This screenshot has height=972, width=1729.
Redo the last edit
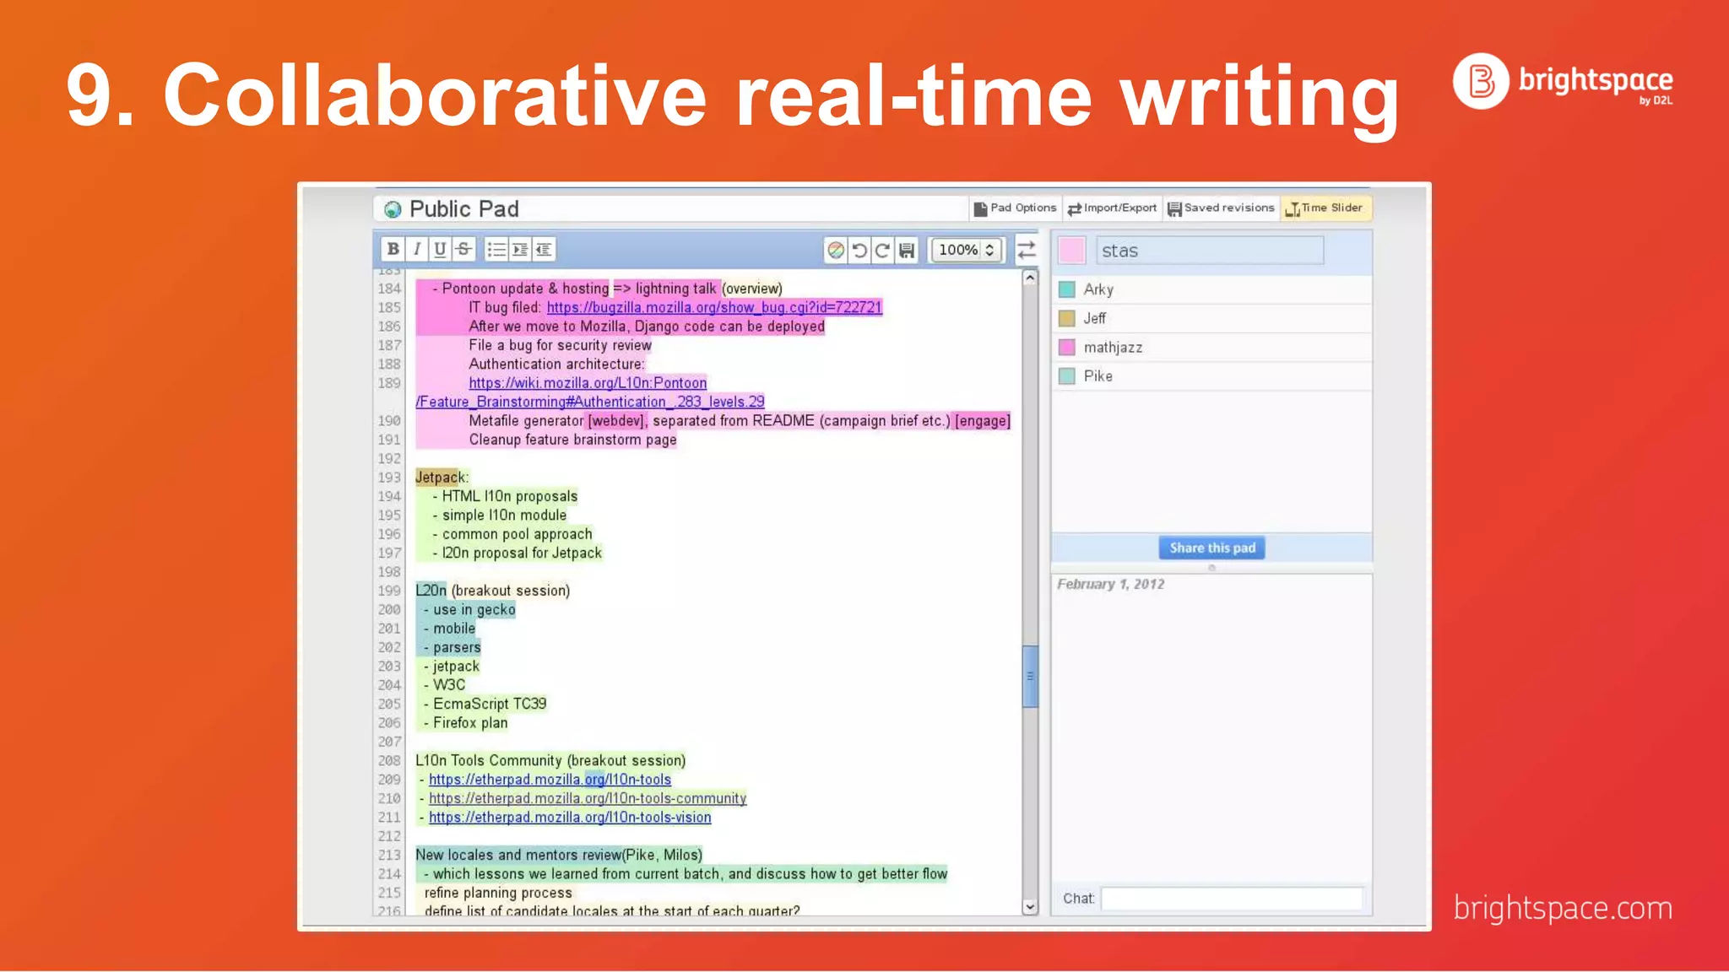(x=883, y=251)
